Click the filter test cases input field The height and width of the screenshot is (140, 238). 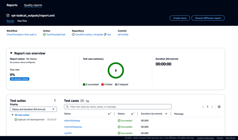pos(118,107)
